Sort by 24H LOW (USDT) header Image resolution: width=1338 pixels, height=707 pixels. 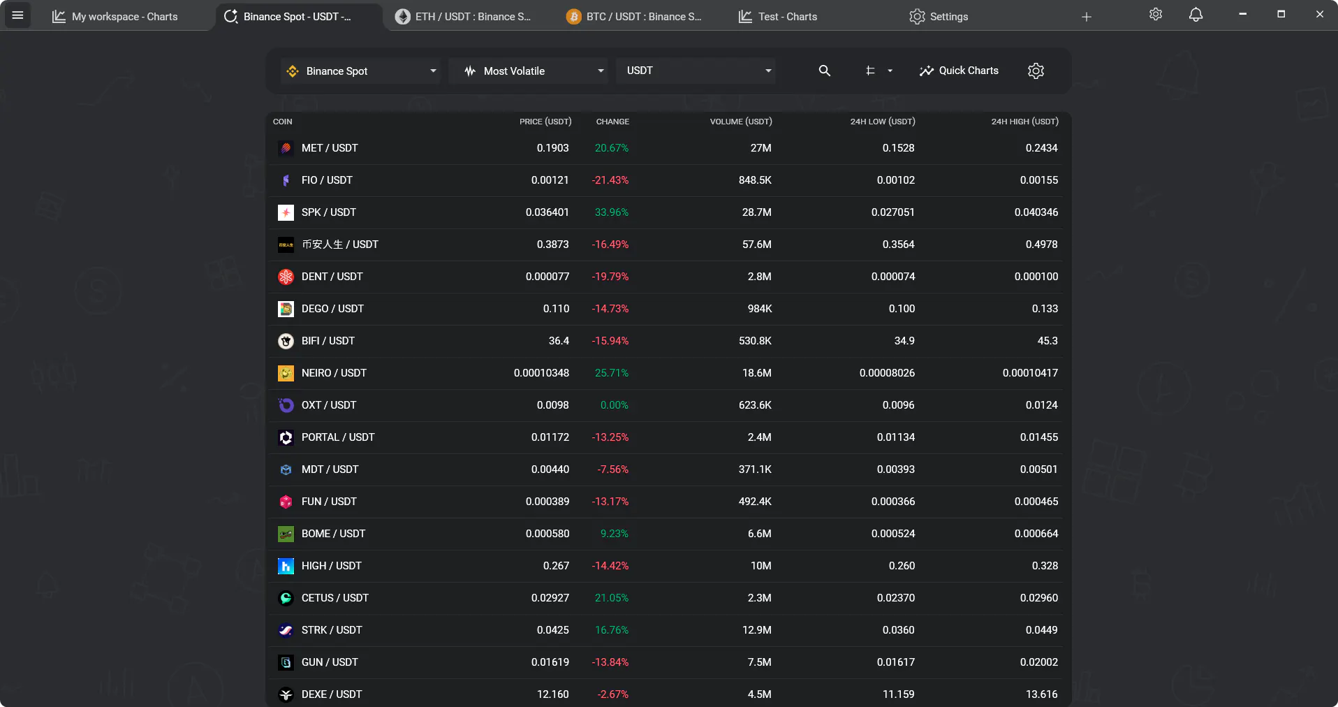tap(883, 122)
